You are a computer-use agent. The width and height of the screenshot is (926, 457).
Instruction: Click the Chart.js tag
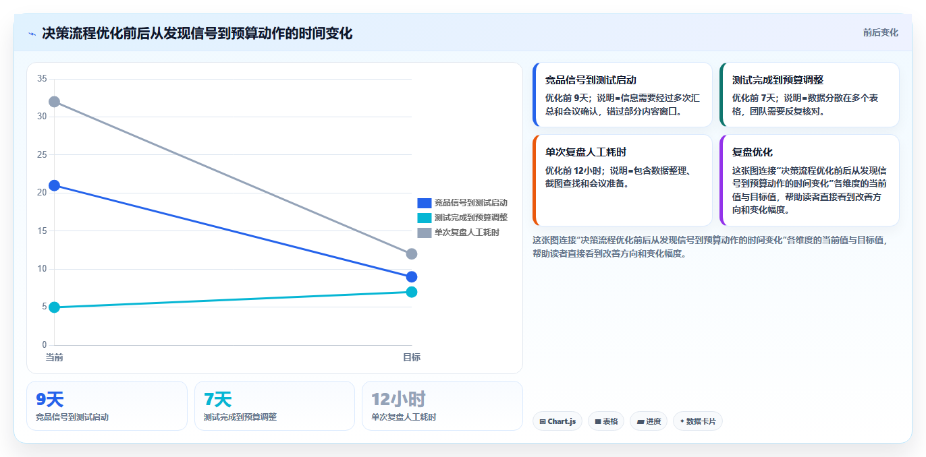coord(557,421)
